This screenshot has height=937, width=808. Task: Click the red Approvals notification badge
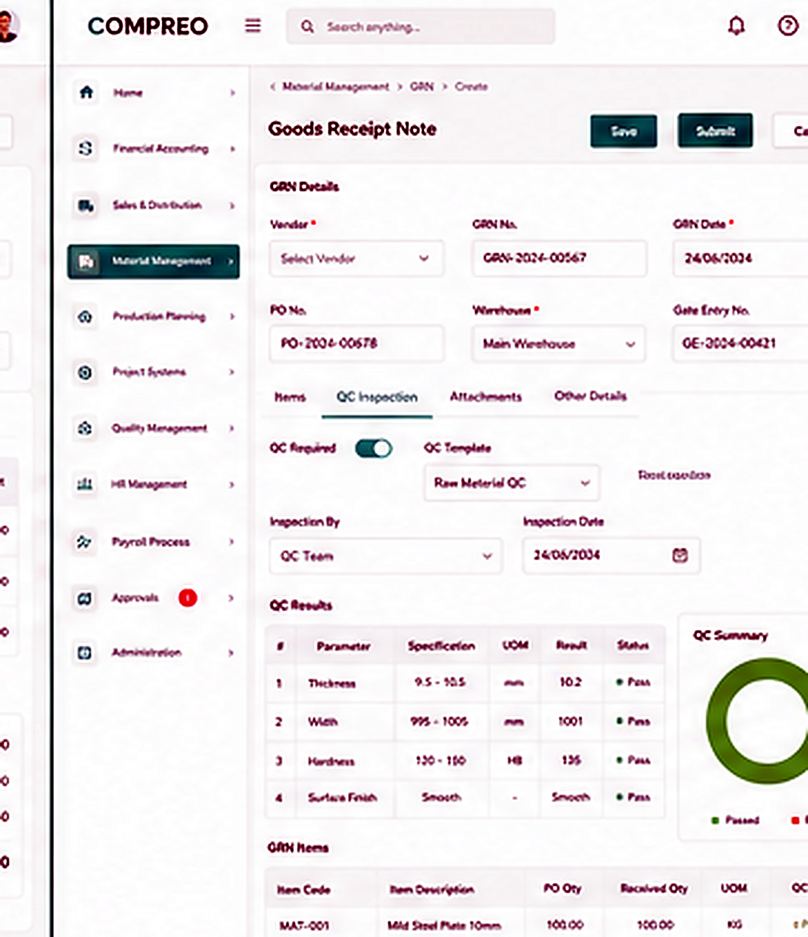188,597
